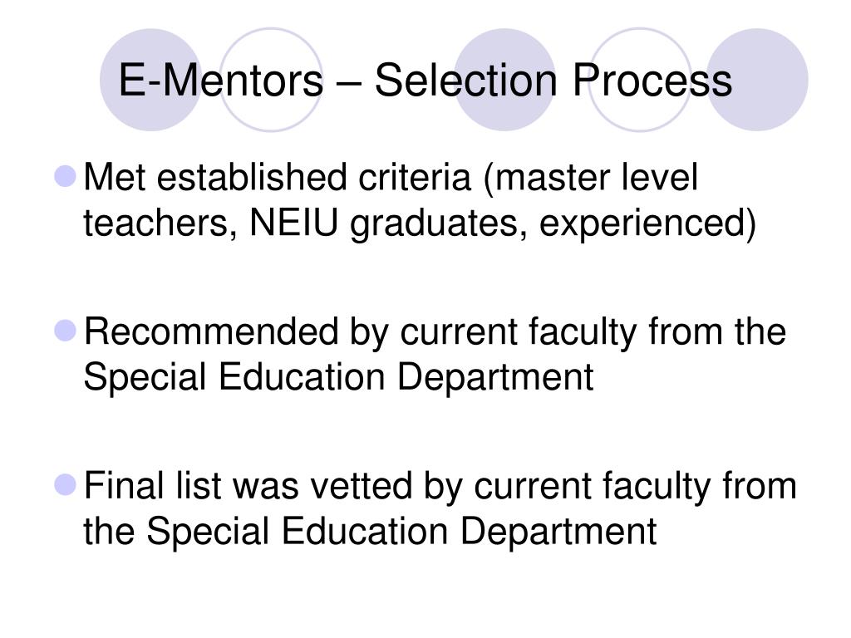Image resolution: width=851 pixels, height=638 pixels.
Task: Click the first bullet dot before Met established
Action: [66, 176]
